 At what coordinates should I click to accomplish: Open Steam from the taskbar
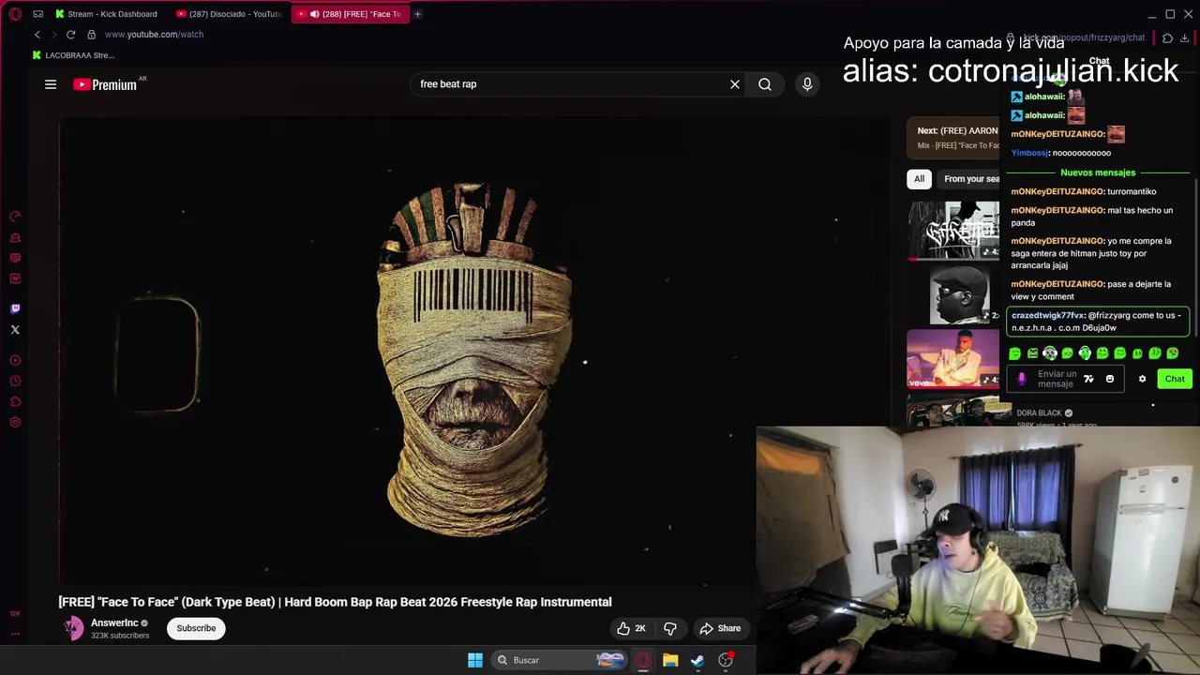[x=697, y=660]
